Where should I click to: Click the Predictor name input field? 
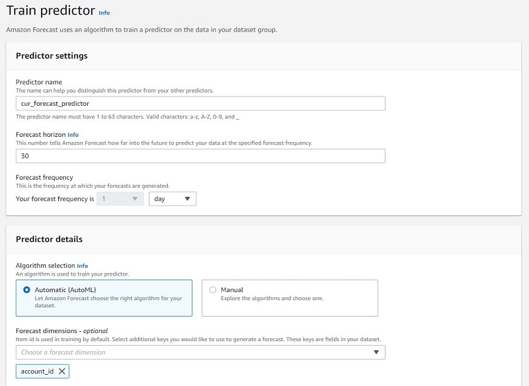point(200,104)
